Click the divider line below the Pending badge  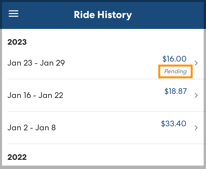[x=103, y=79]
